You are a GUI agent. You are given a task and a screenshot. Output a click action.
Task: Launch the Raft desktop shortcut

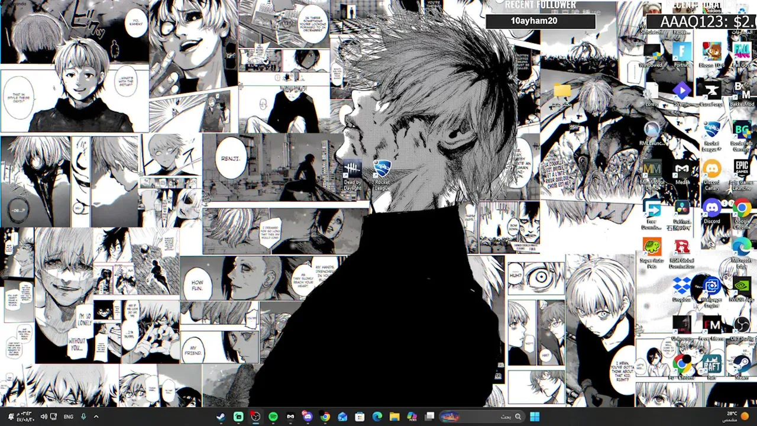[x=712, y=367]
